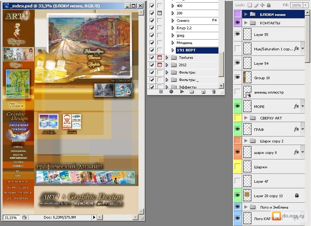
Task: Click the 33,33% zoom field
Action: pyautogui.click(x=11, y=217)
